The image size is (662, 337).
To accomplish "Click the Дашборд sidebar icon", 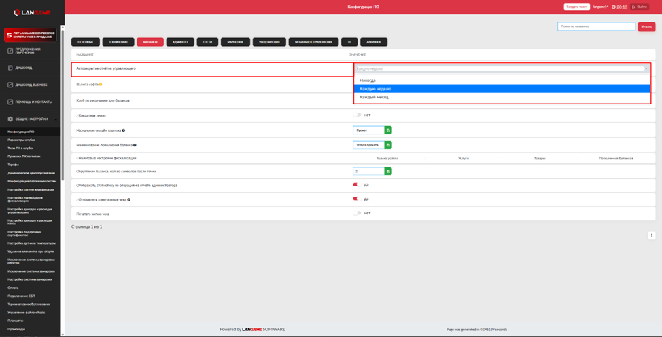I will pyautogui.click(x=10, y=68).
